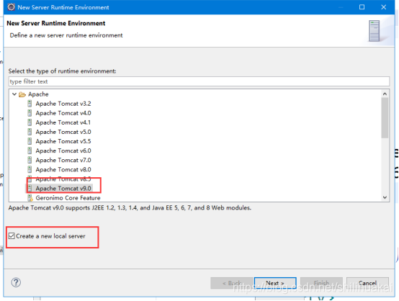399x301 pixels.
Task: Click the Apache Tomcat v5.0 server icon
Action: (x=30, y=132)
